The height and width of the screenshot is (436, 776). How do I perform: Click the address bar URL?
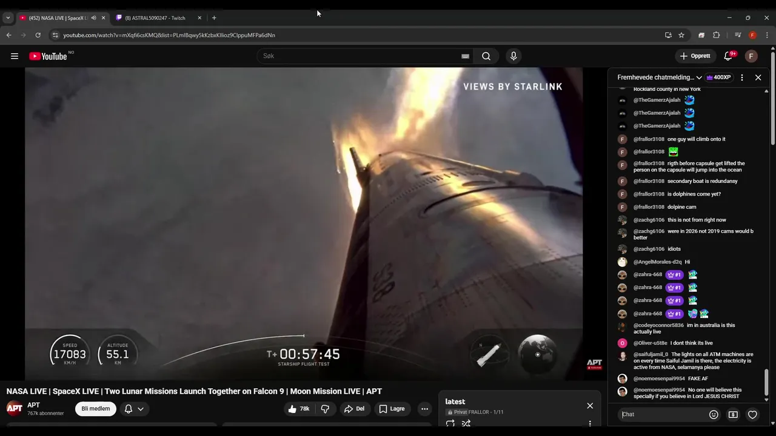pos(169,35)
